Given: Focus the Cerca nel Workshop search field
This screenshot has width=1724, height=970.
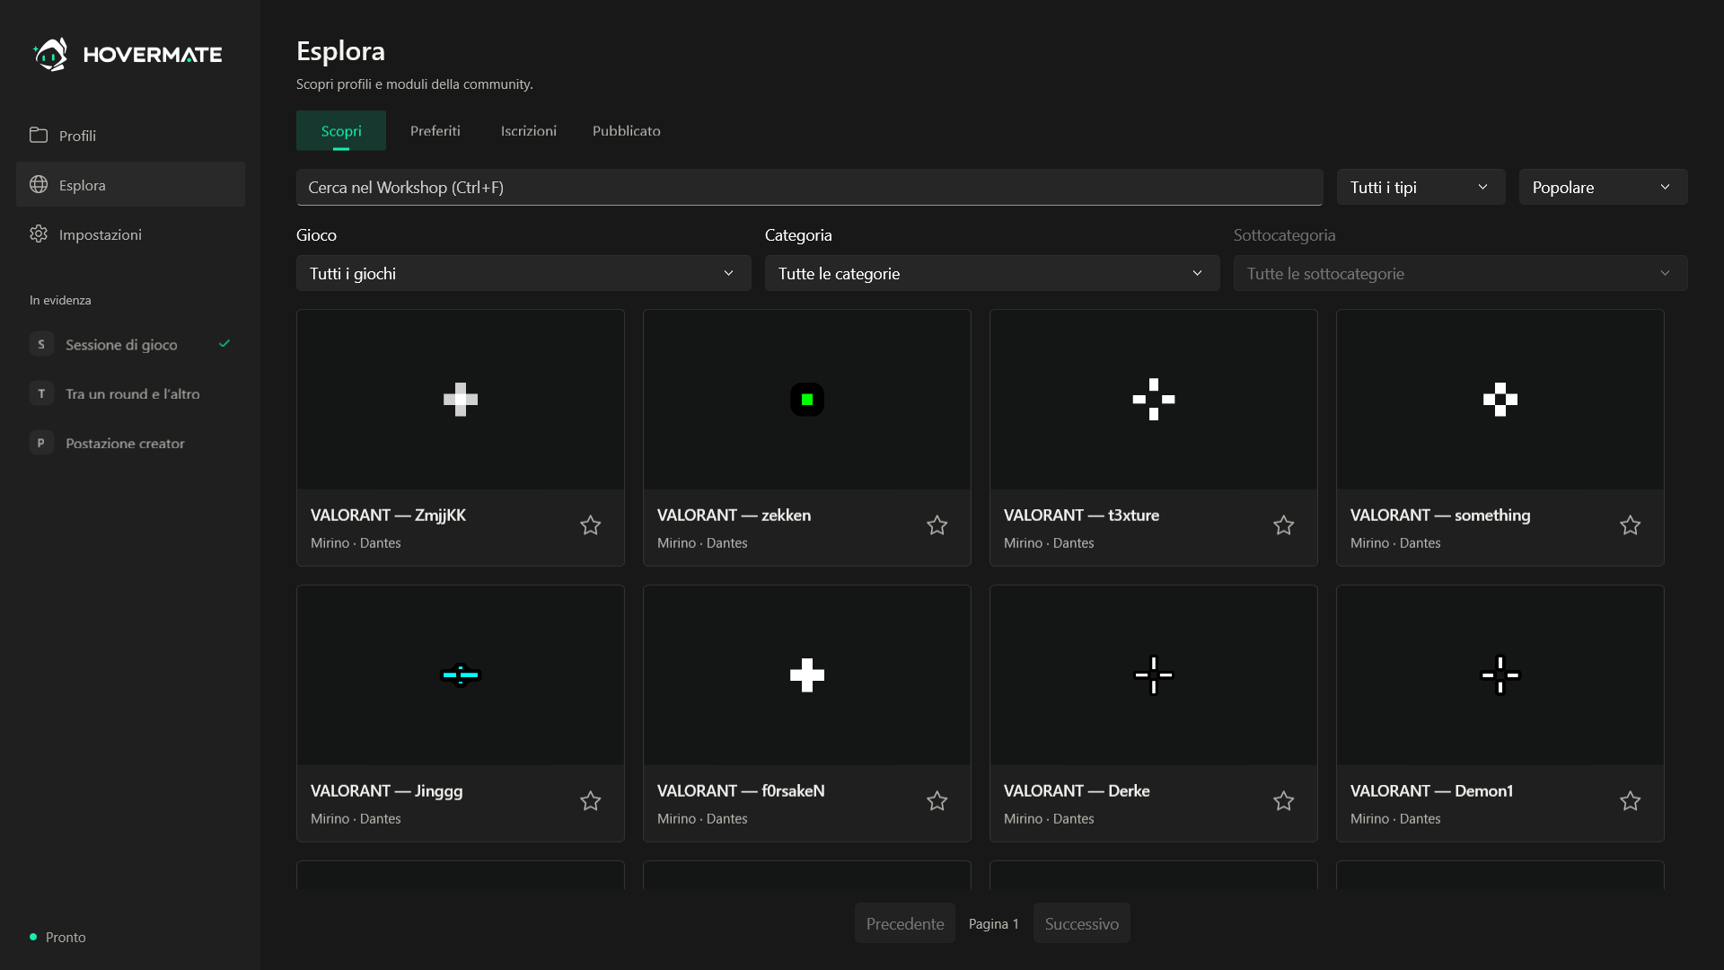Looking at the screenshot, I should tap(810, 187).
